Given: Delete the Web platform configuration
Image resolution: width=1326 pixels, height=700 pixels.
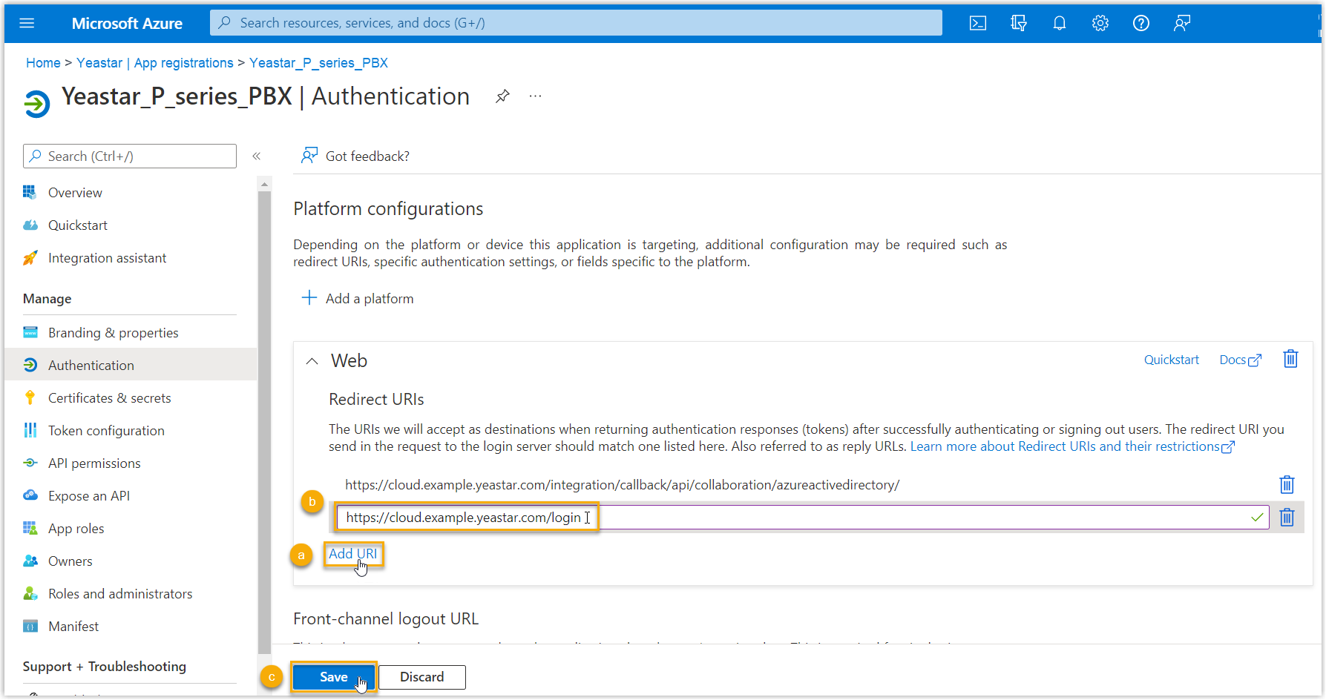Looking at the screenshot, I should pos(1290,360).
